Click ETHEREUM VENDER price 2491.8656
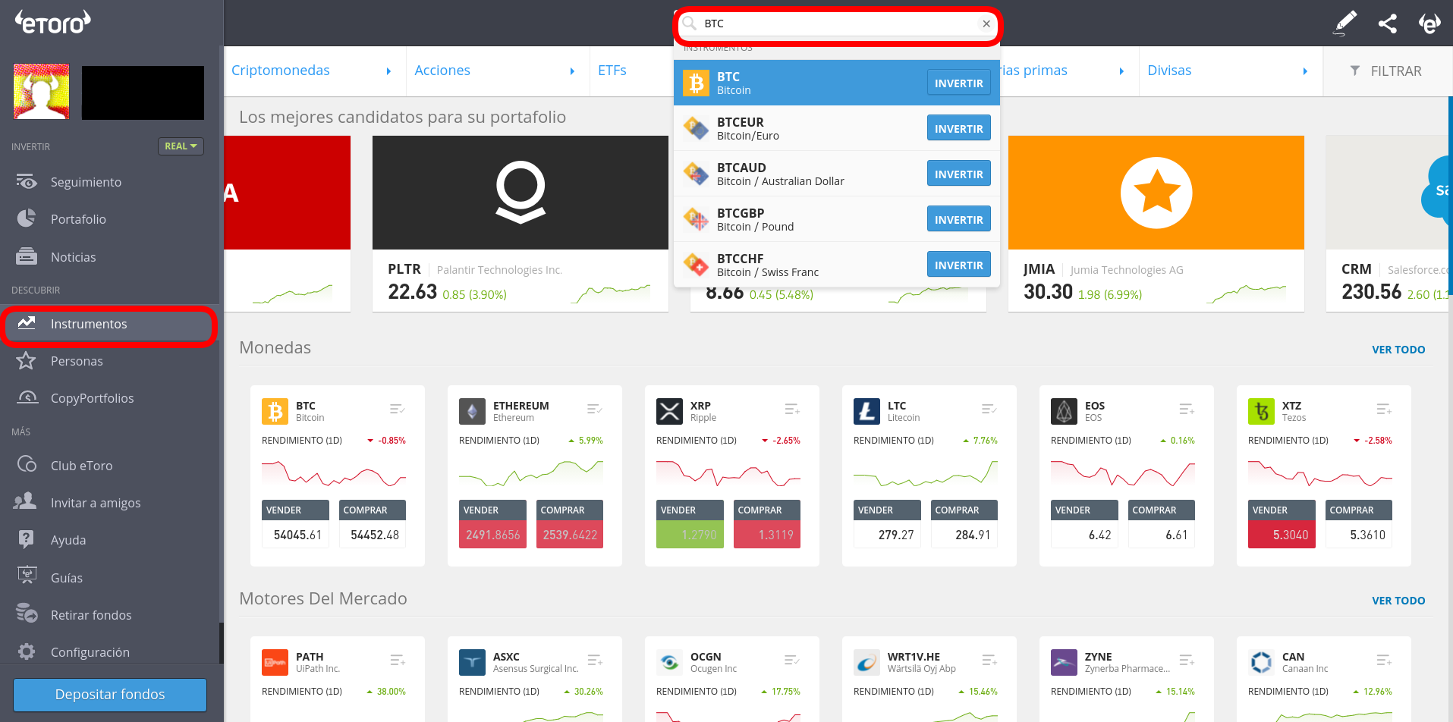This screenshot has height=722, width=1453. [x=492, y=535]
